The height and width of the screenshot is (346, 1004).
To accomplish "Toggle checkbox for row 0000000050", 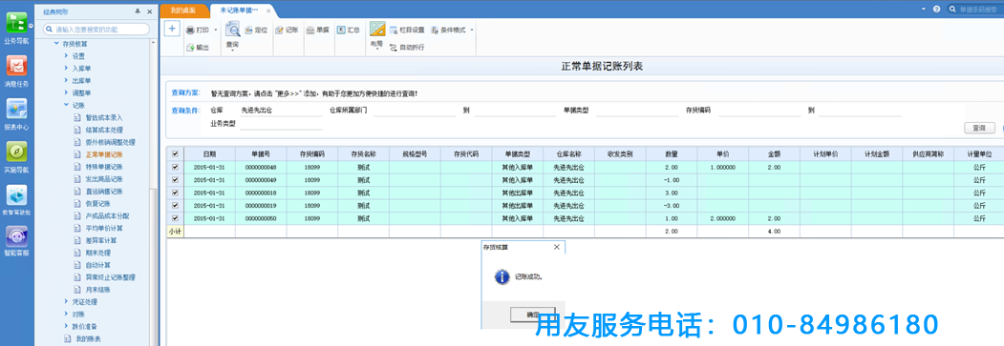I will pyautogui.click(x=176, y=217).
